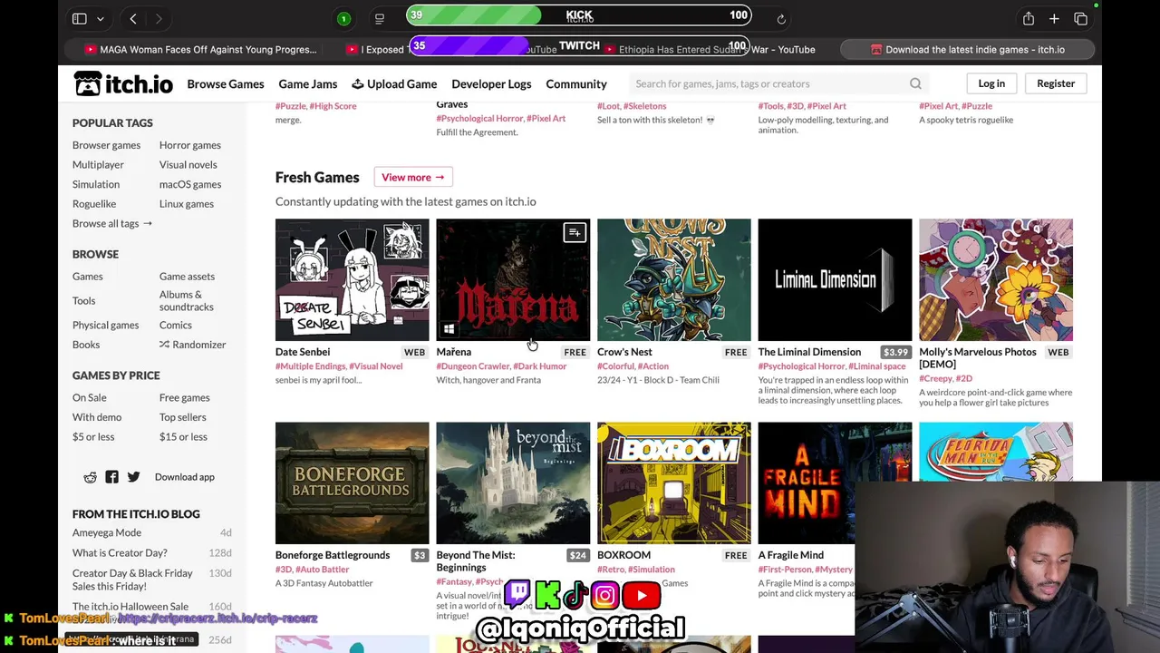Click the $3.99 price on The Liminal Dimension
1160x653 pixels.
click(x=895, y=352)
